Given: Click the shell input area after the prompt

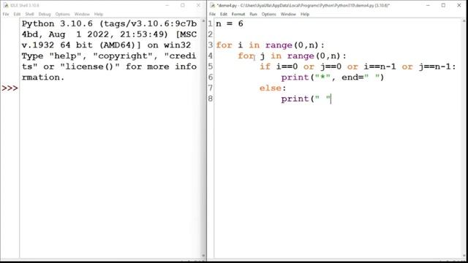Looking at the screenshot, I should tap(110, 88).
